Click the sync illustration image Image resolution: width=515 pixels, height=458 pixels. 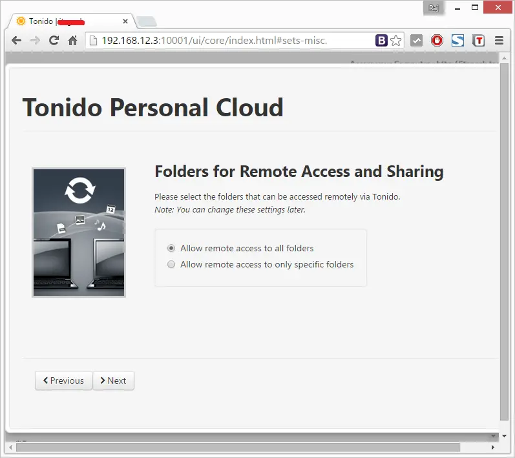pyautogui.click(x=79, y=233)
